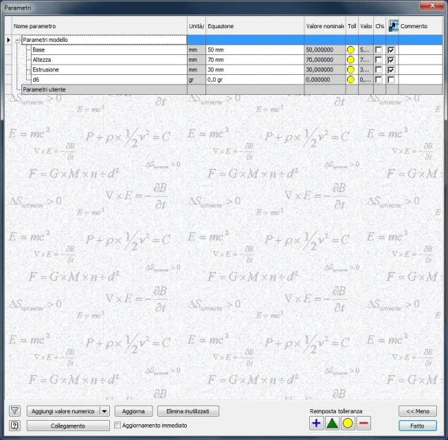The image size is (448, 440).
Task: Click the green triangle tolerance reset icon
Action: pos(332,423)
